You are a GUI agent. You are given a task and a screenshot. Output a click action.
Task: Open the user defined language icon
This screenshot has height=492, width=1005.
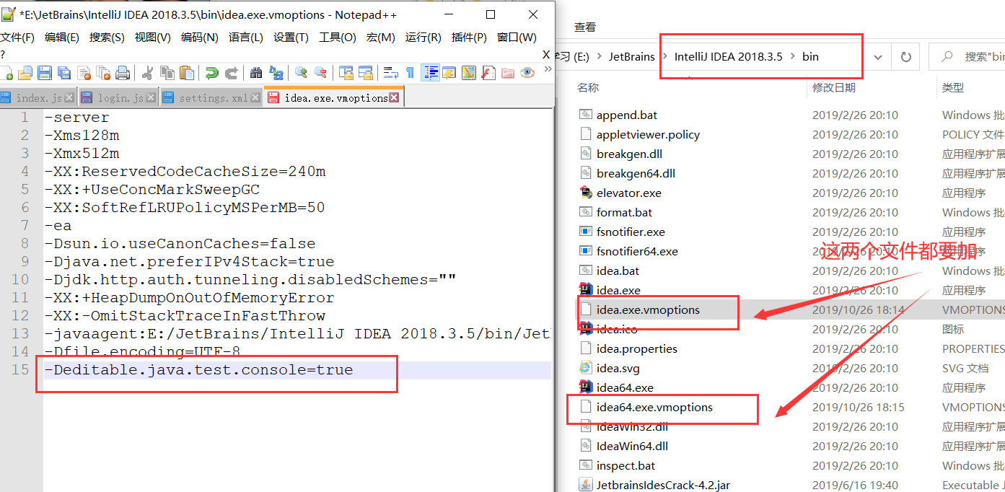449,73
